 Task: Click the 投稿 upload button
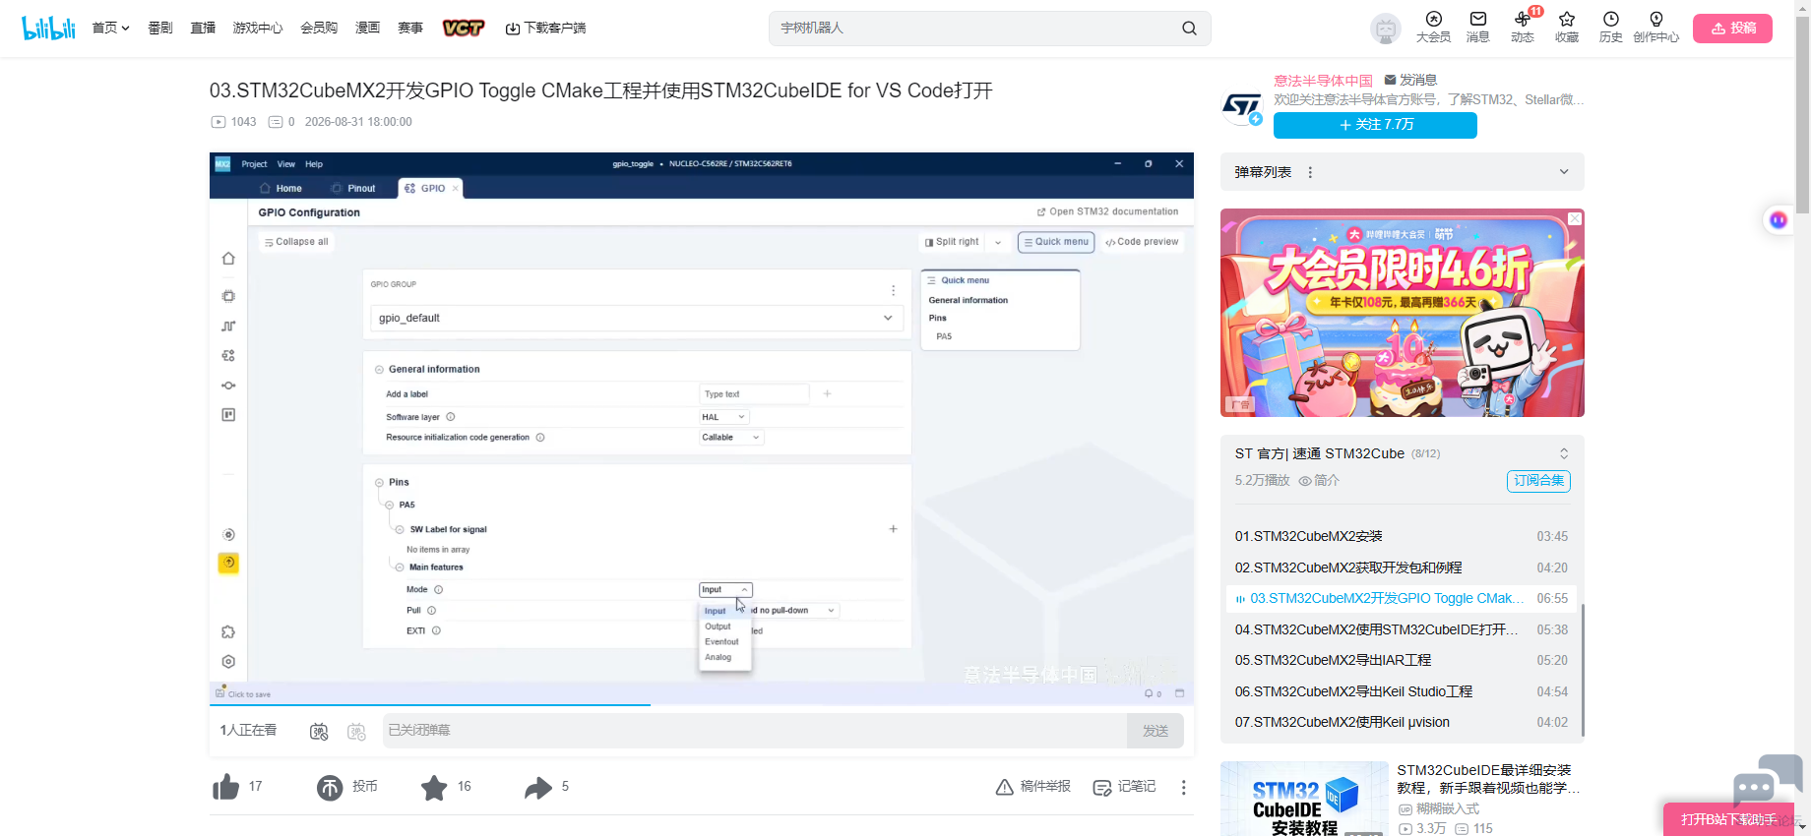click(x=1732, y=29)
